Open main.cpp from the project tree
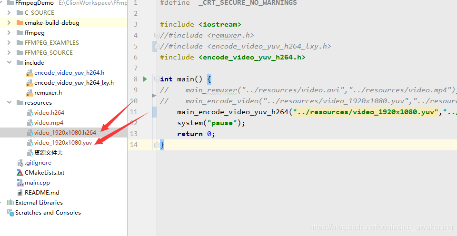This screenshot has height=236, width=457. 37,183
